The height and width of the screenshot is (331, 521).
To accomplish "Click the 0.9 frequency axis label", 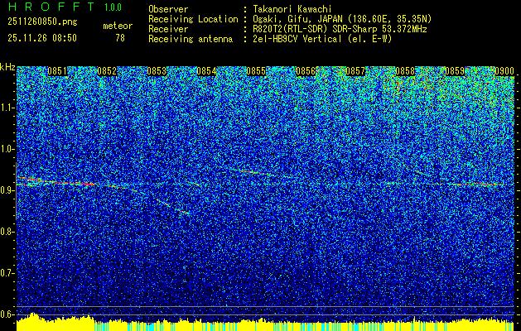I will tap(7, 190).
